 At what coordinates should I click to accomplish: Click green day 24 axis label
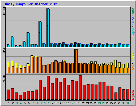click(100, 103)
